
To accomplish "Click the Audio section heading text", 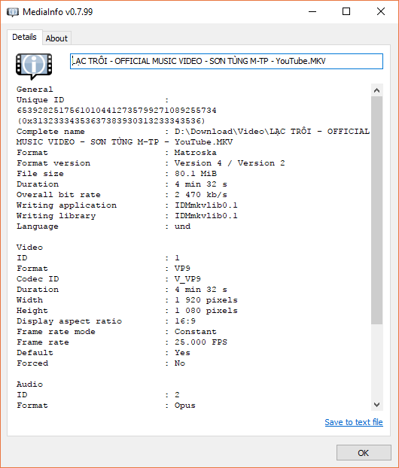I will point(29,384).
